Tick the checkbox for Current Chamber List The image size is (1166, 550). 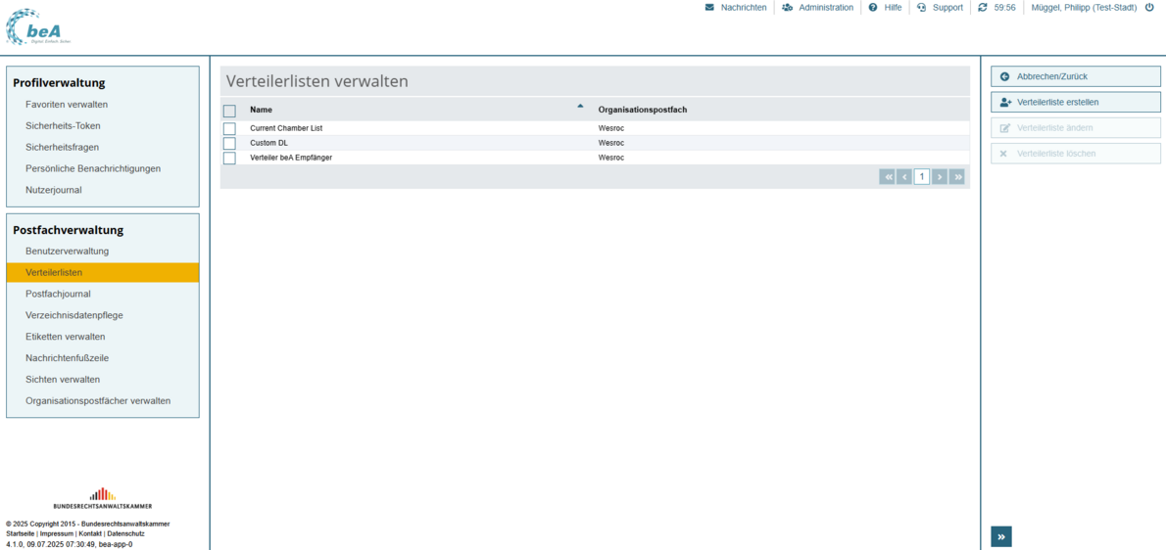229,129
